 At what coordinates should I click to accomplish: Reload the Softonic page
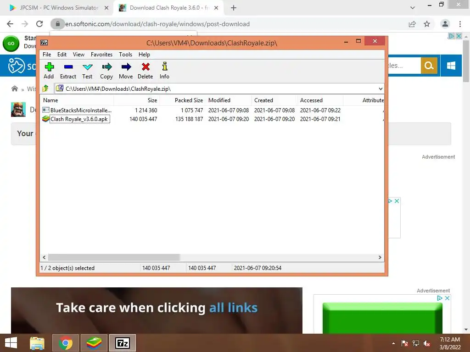pos(39,24)
